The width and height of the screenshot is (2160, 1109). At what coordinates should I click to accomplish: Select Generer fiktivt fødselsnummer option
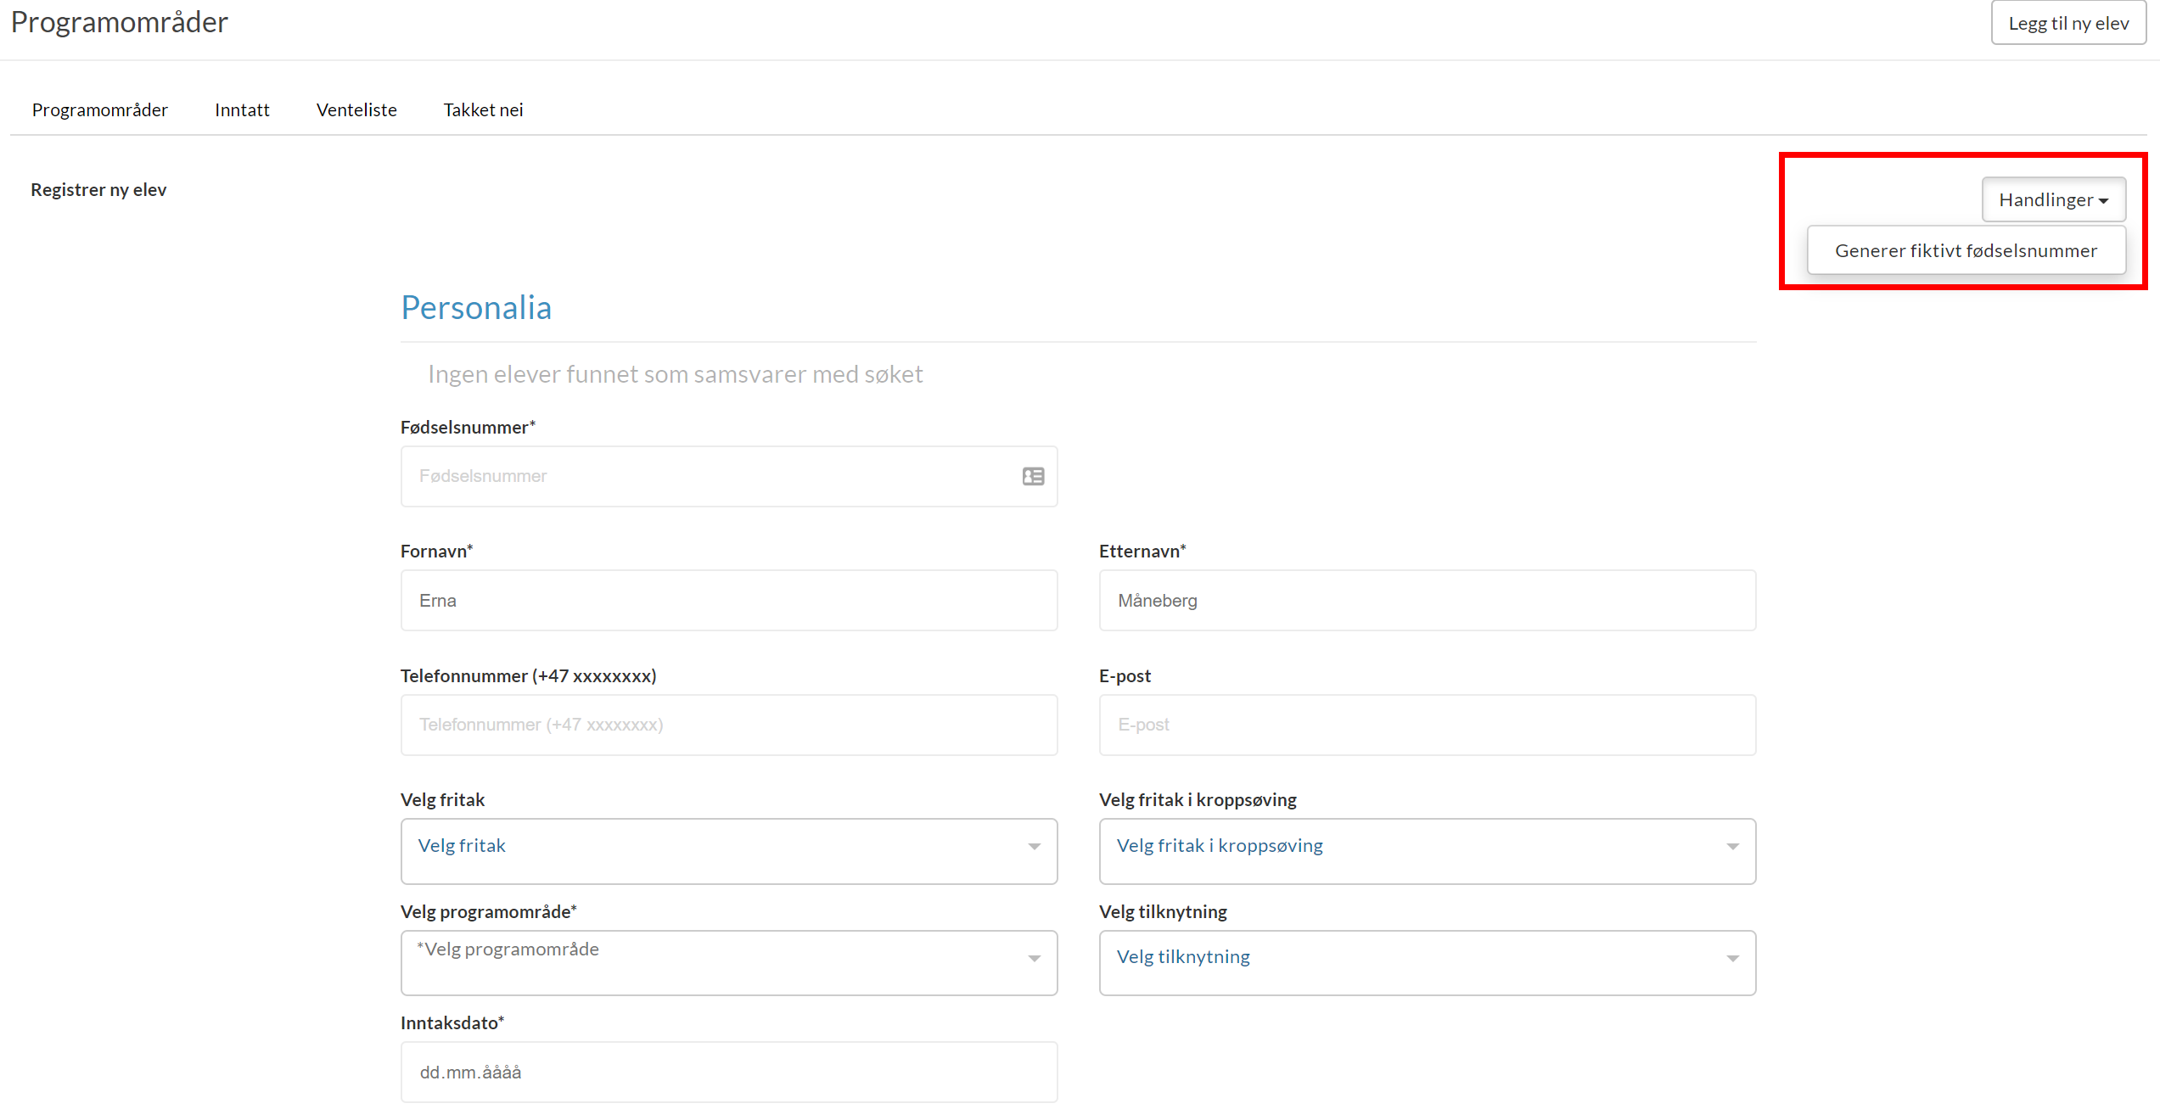pos(1966,250)
